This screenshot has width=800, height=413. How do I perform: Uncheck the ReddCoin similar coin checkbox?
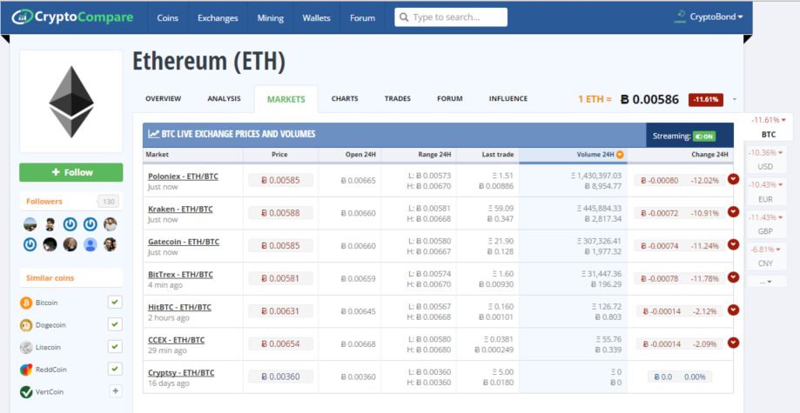coord(115,370)
